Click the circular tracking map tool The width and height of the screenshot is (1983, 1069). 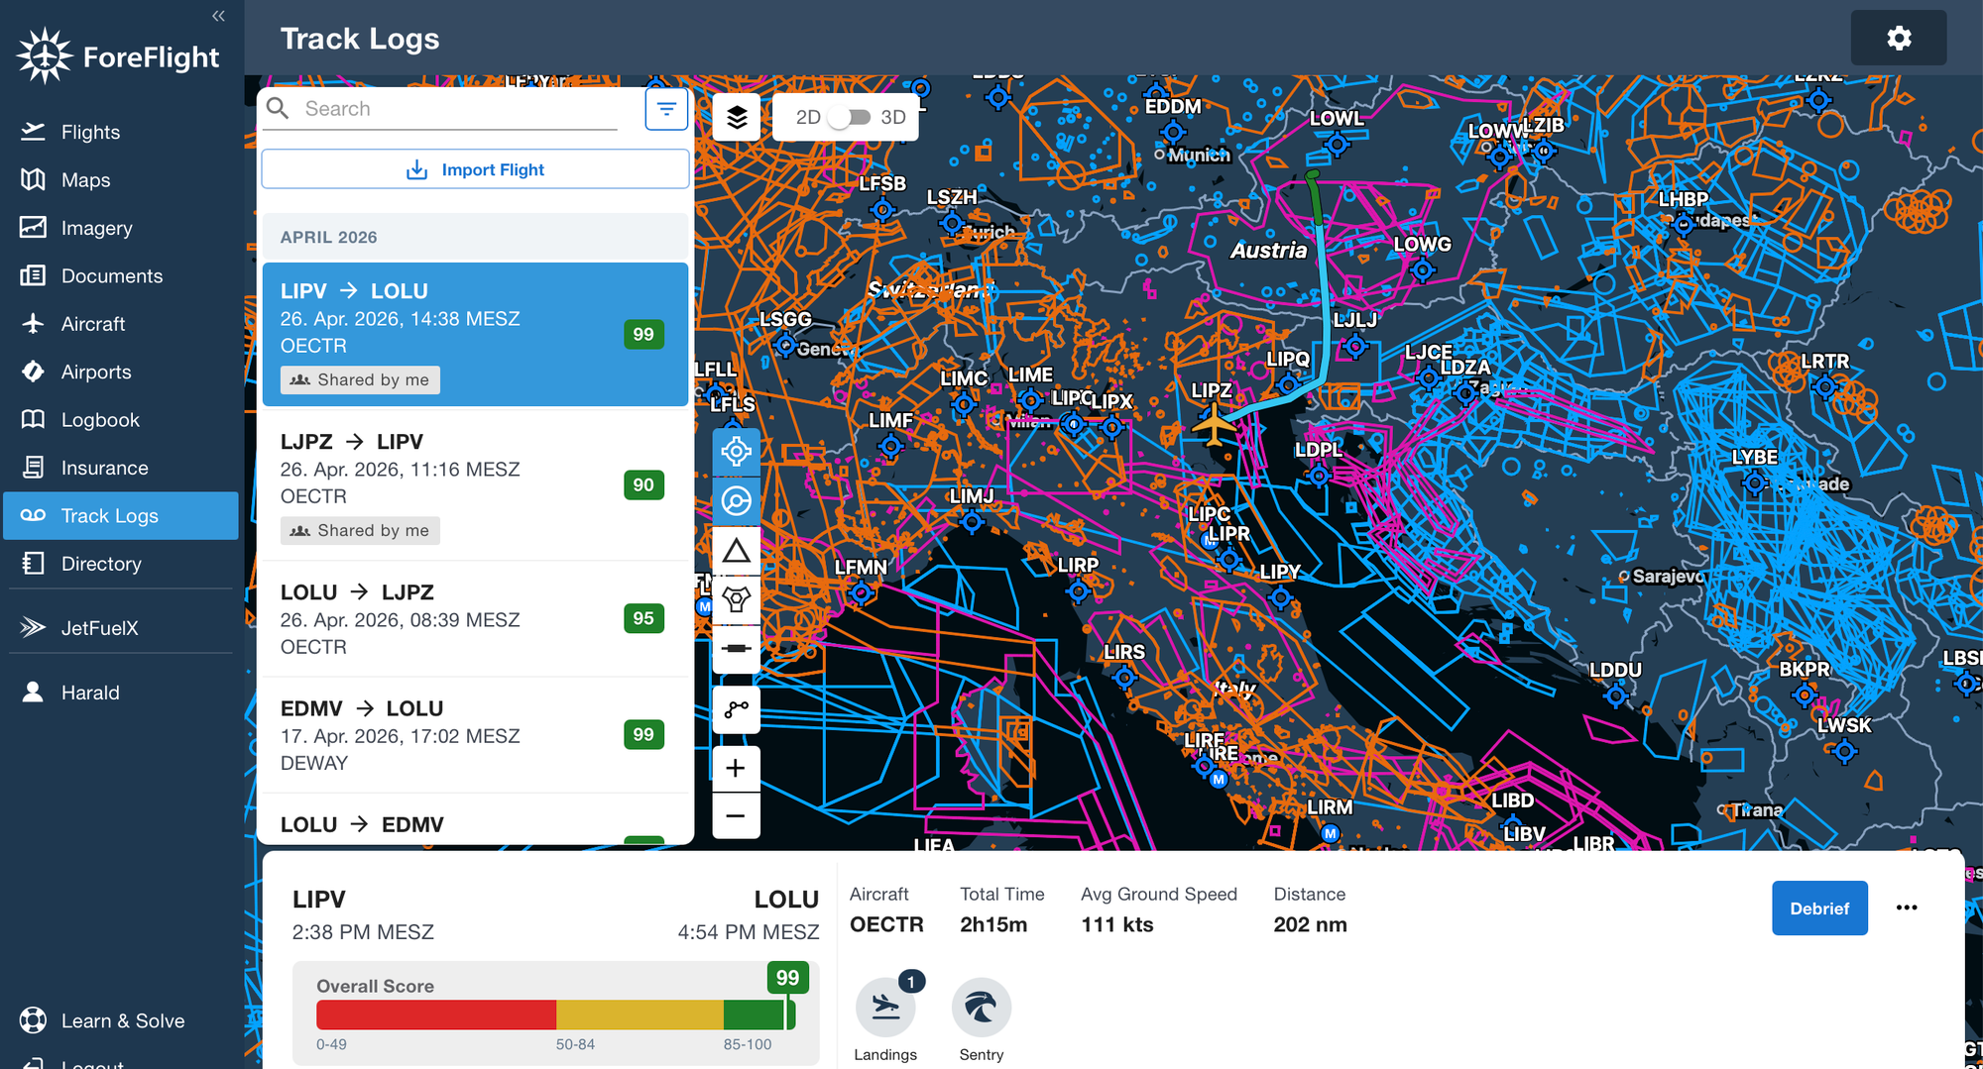click(737, 500)
